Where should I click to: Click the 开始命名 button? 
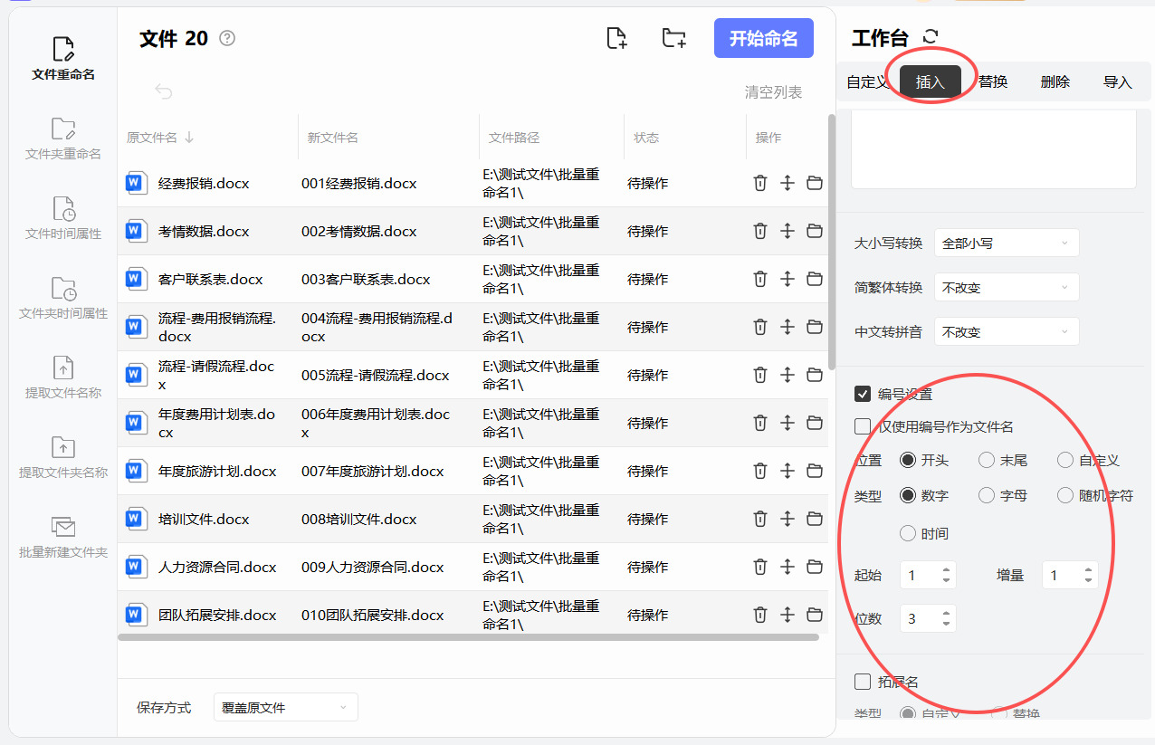coord(763,38)
